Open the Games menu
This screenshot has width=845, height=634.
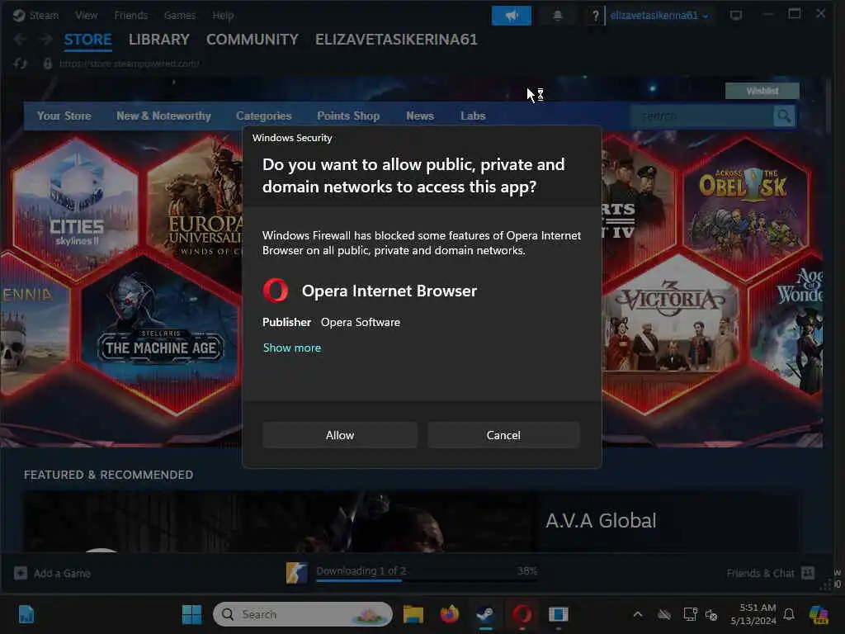pyautogui.click(x=180, y=15)
